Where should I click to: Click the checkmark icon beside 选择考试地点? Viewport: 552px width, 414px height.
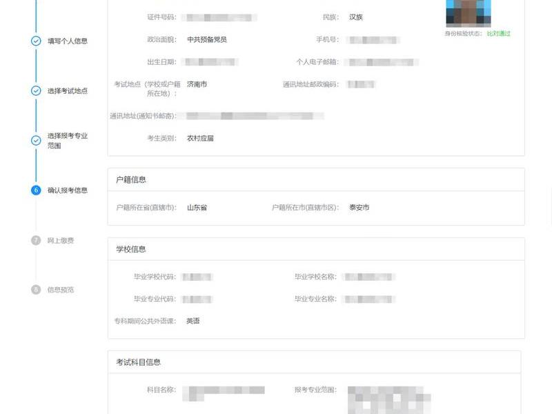point(36,91)
